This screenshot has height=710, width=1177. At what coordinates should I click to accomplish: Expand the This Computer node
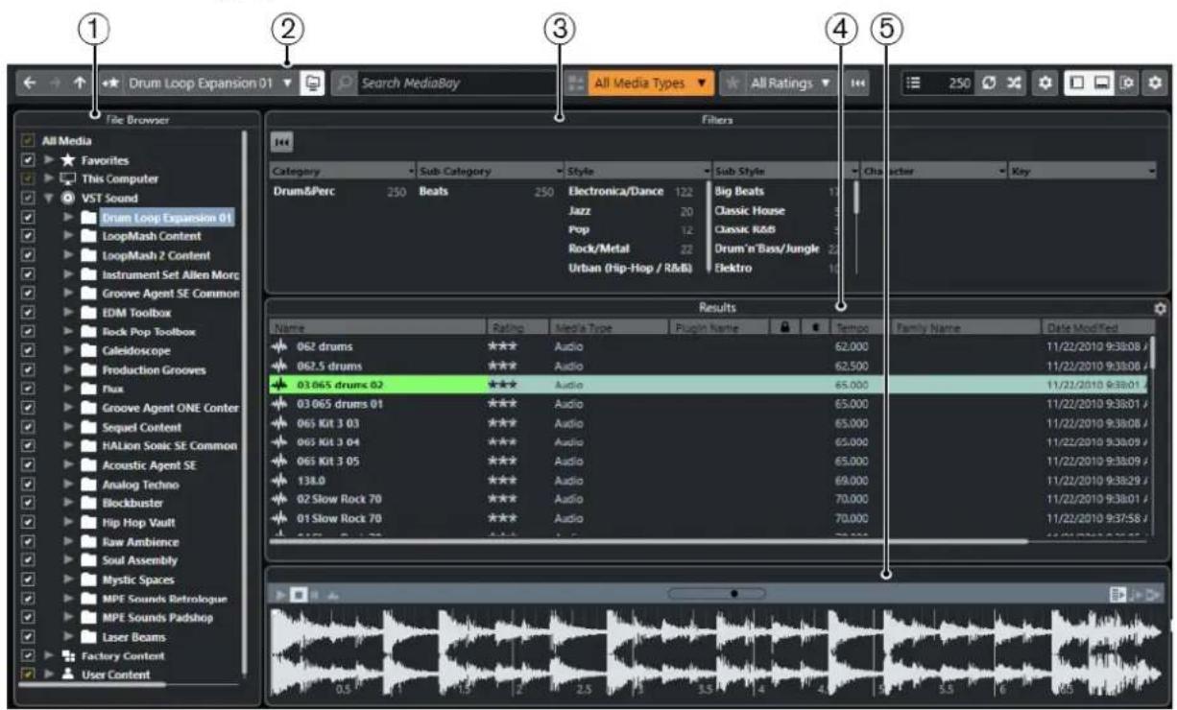point(47,178)
